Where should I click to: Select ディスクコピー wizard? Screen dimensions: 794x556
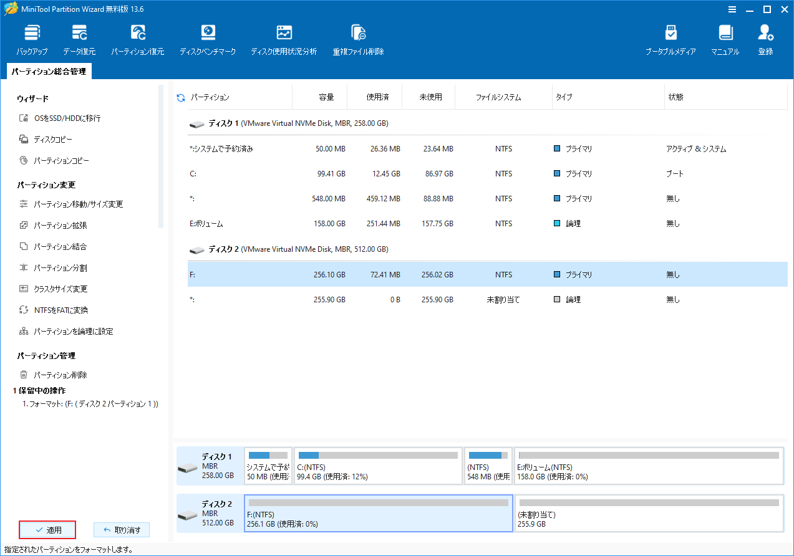tap(46, 140)
